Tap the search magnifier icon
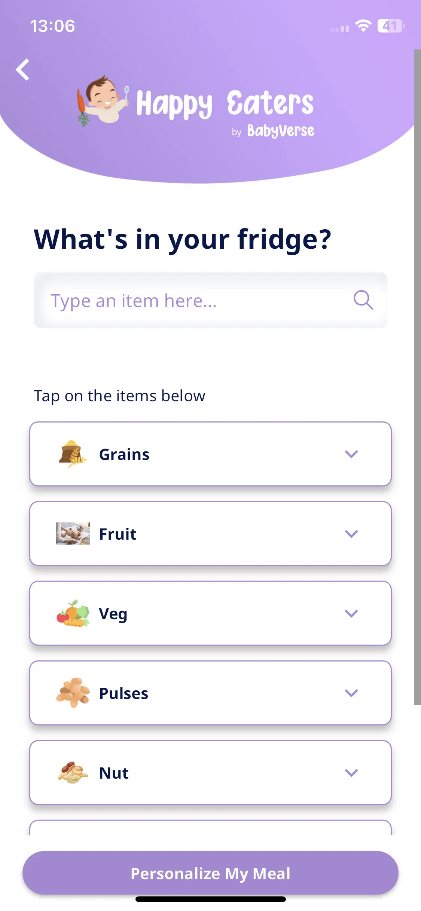 (363, 300)
